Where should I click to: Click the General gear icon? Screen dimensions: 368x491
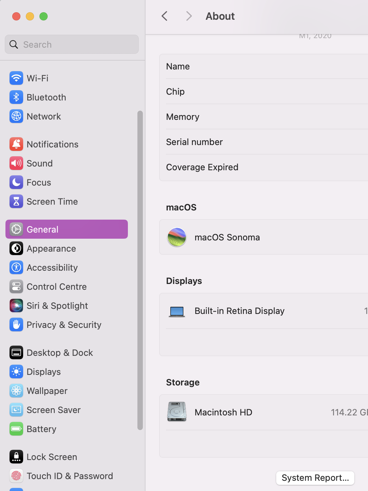[x=16, y=229]
